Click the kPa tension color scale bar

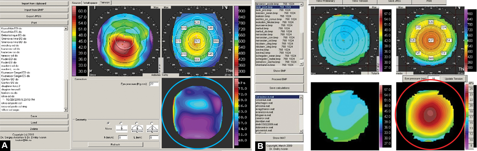[x=236, y=114]
